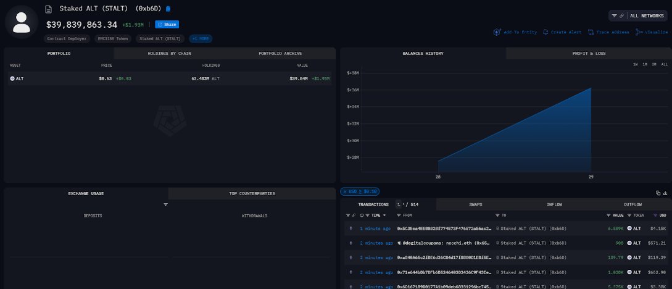Viewport: 672px width, 289px height.
Task: Set chart range to 3M
Action: (x=654, y=64)
